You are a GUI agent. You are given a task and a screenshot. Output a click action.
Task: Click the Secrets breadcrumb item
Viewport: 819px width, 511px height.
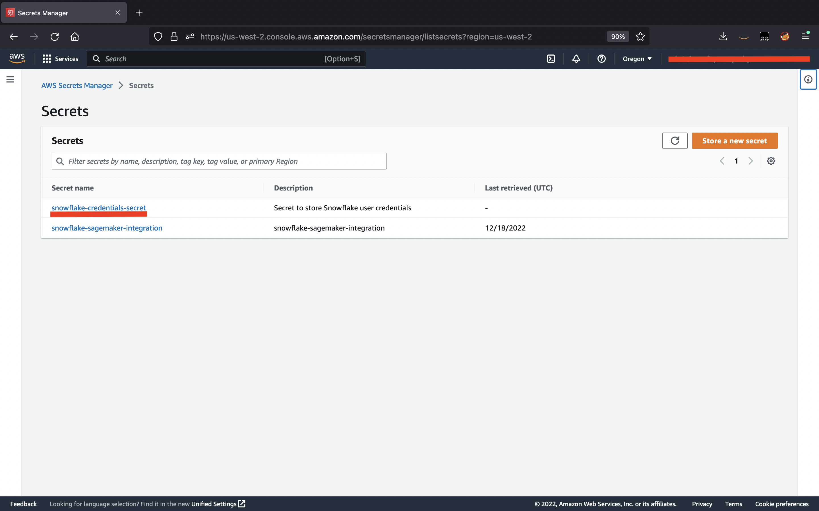(x=141, y=85)
